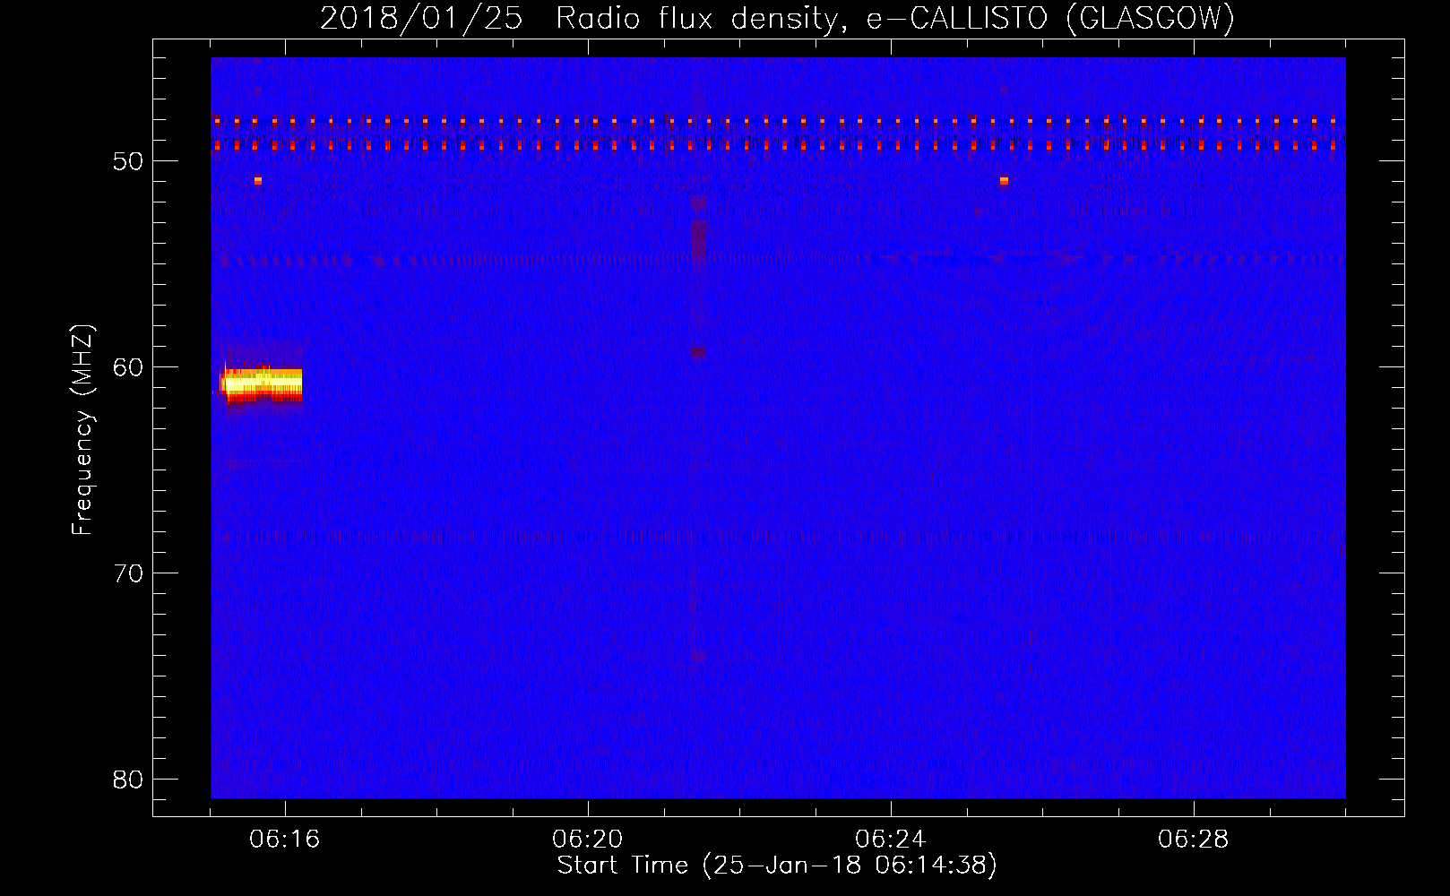Click the 60 frequency tick label

pos(129,367)
